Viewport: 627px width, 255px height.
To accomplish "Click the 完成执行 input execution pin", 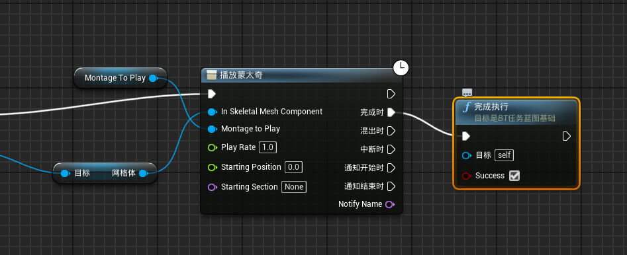I will (x=466, y=137).
